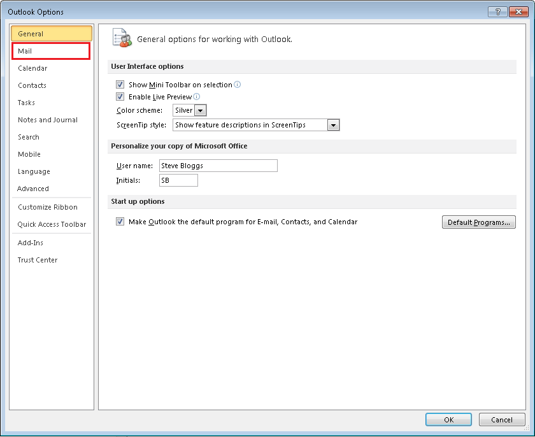Image resolution: width=535 pixels, height=437 pixels.
Task: Select Quick Access Toolbar settings
Action: point(52,224)
